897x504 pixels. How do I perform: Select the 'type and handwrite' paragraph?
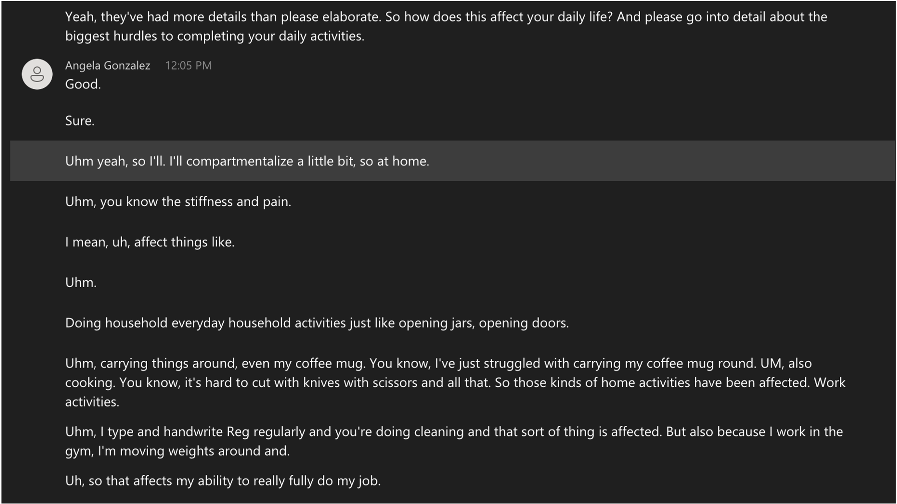click(x=454, y=441)
